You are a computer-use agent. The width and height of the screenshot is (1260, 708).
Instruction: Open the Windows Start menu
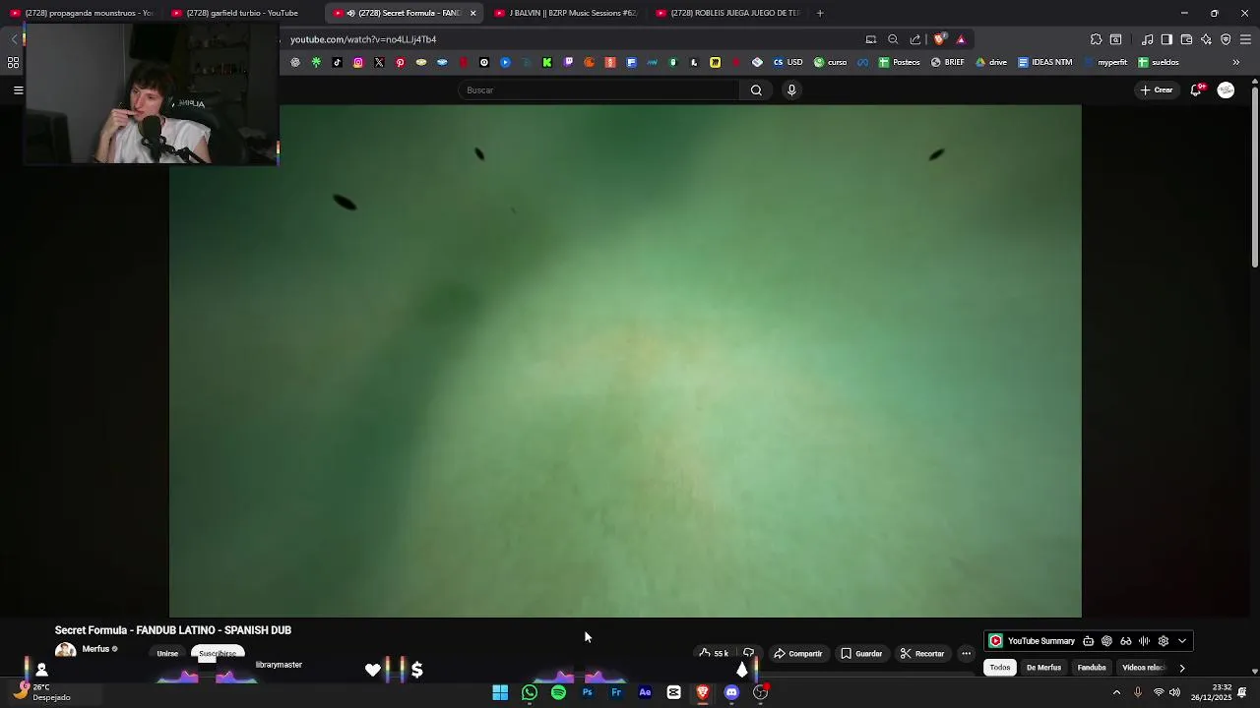(500, 692)
